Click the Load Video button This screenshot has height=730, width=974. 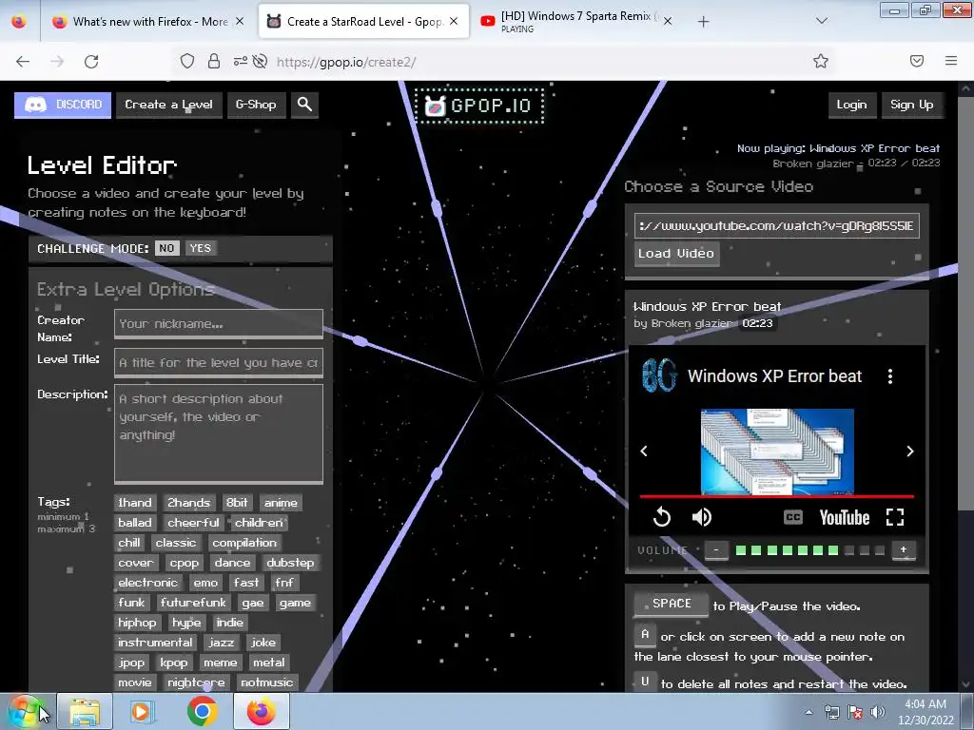pos(676,254)
